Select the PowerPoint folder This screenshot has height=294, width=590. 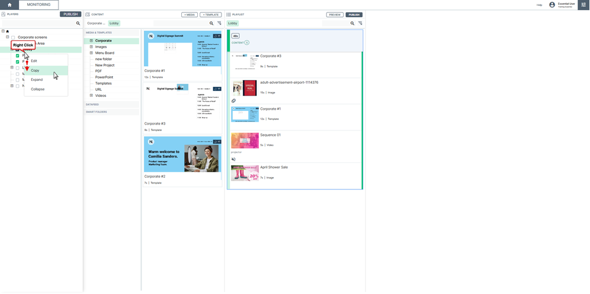[104, 77]
